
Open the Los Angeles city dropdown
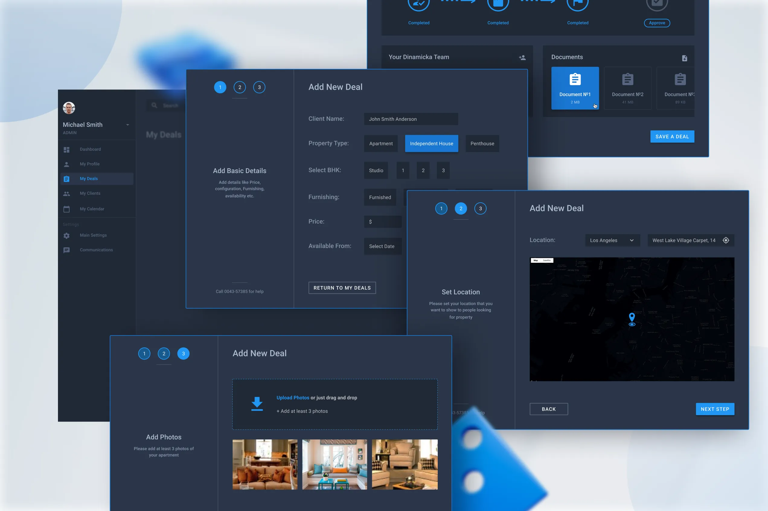[612, 240]
